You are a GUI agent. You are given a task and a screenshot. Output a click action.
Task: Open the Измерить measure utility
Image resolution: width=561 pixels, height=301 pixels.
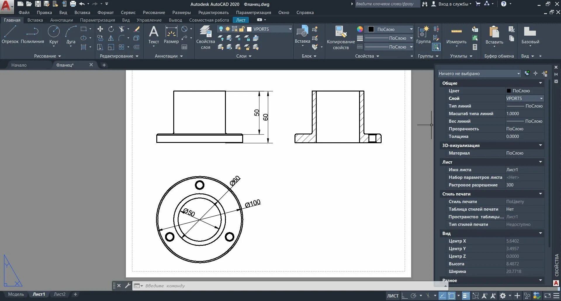pos(456,36)
